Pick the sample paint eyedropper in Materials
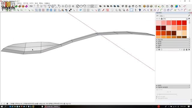Image resolution: width=192 pixels, height=108 pixels. [x=189, y=16]
